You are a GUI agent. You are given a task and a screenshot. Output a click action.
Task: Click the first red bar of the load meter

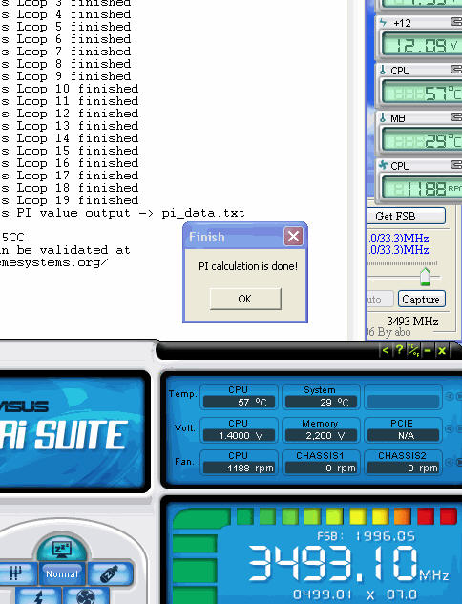(426, 516)
